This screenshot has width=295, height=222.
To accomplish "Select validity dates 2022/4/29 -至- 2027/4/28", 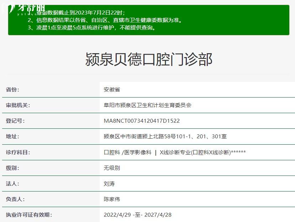I will click(x=137, y=215).
